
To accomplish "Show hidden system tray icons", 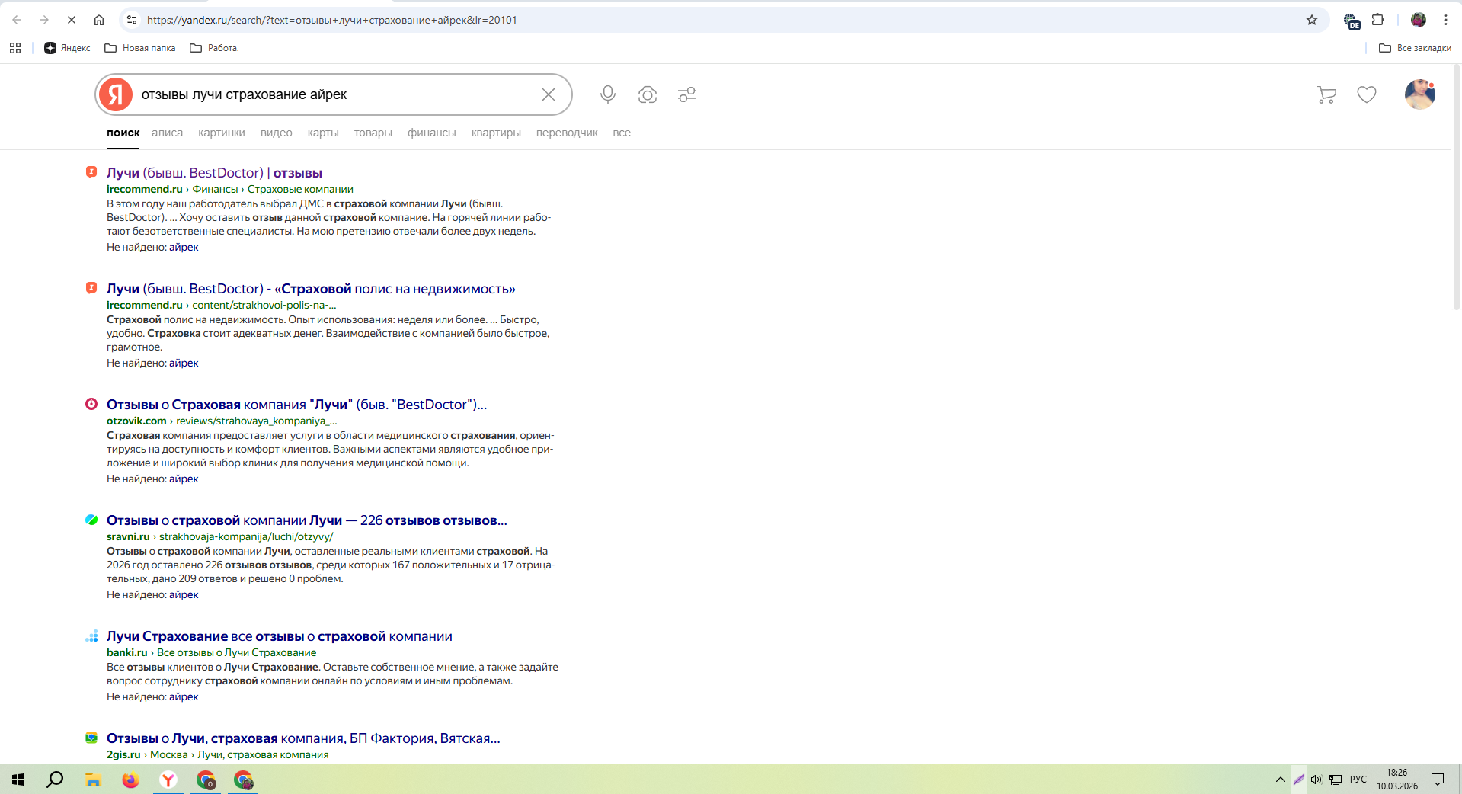I will point(1280,779).
